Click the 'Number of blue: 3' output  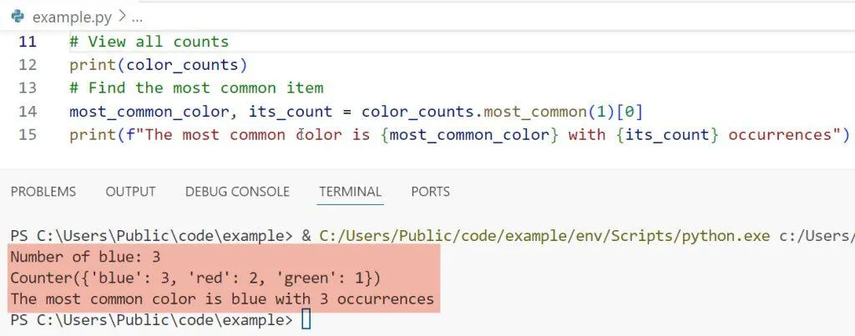[x=84, y=257]
